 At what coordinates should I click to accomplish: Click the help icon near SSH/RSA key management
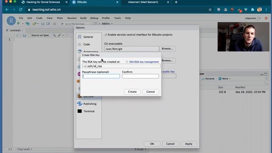click(127, 62)
